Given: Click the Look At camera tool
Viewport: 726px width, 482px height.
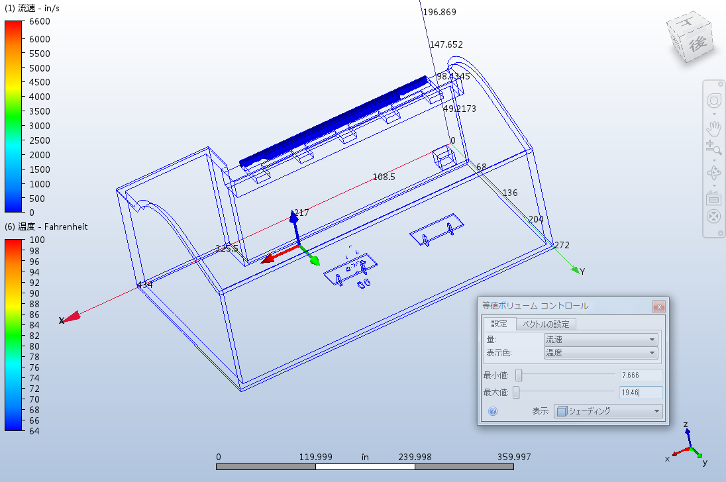Looking at the screenshot, I should pos(713,198).
